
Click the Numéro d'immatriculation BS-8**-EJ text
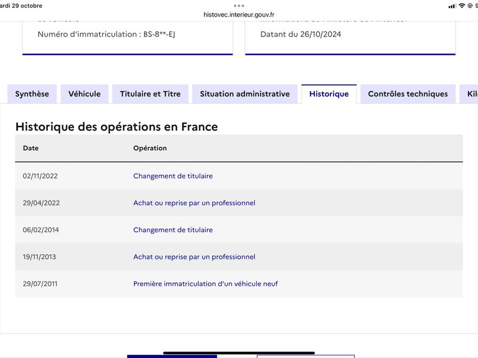tap(106, 34)
